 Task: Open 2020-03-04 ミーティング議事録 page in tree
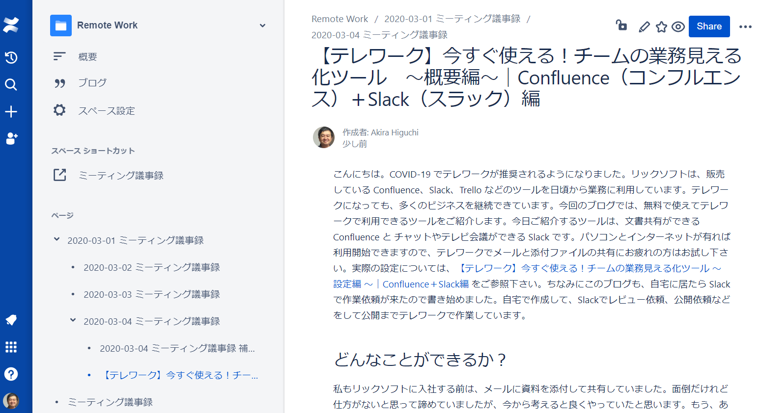pyautogui.click(x=152, y=321)
